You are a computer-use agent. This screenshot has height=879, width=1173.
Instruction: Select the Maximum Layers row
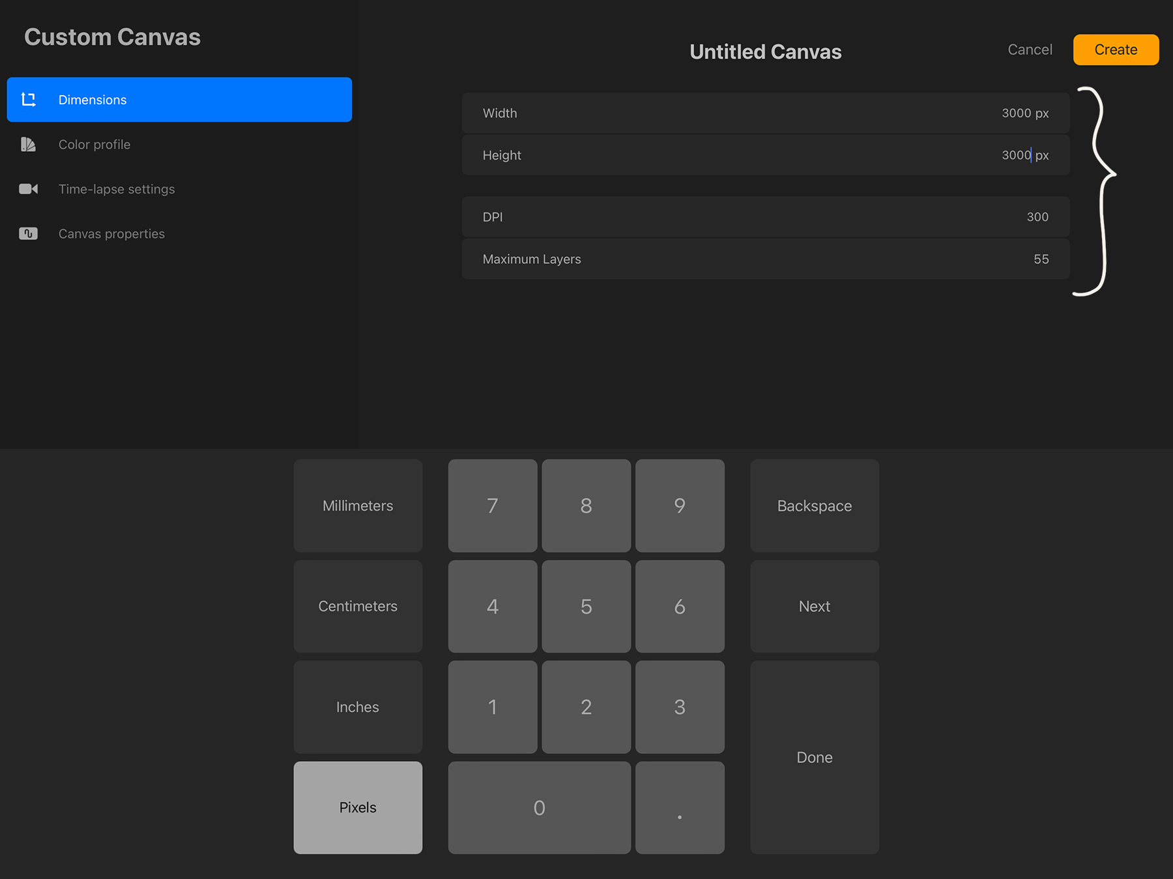pos(766,259)
